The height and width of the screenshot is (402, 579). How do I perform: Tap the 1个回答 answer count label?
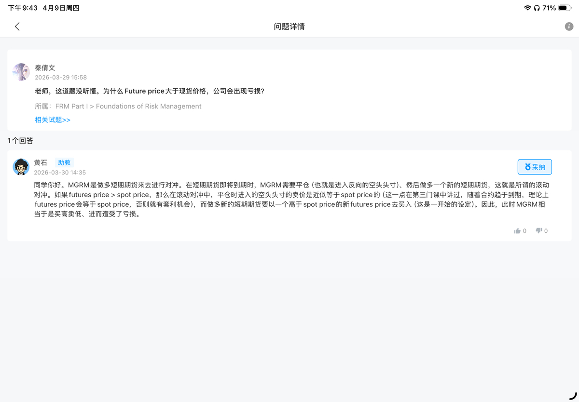coord(21,141)
